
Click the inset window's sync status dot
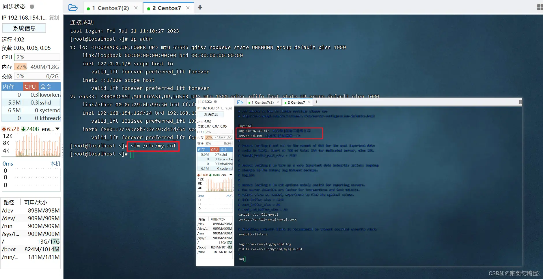[x=215, y=101]
